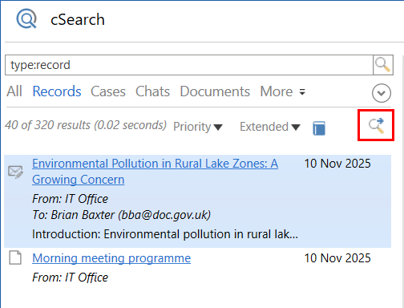
Task: Click the email icon beside Environmental Pollution
Action: [15, 172]
